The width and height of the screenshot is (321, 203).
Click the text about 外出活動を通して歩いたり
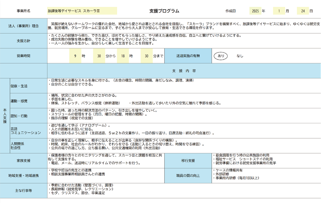[x=175, y=103]
